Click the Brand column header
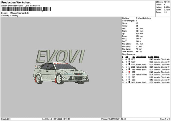 [156, 57]
